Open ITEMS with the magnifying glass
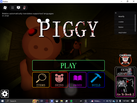The height and width of the screenshot is (103, 137). [x=41, y=80]
